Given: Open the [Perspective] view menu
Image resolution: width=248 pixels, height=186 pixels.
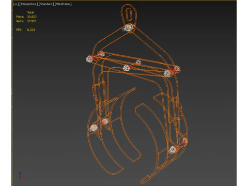Looking at the screenshot, I should point(28,4).
